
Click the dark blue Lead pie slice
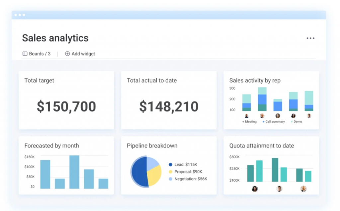pyautogui.click(x=139, y=172)
